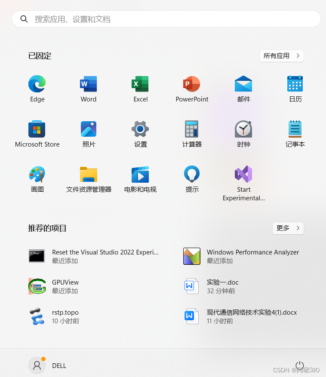Launch Word from pinned apps
Image resolution: width=326 pixels, height=377 pixels.
(89, 84)
